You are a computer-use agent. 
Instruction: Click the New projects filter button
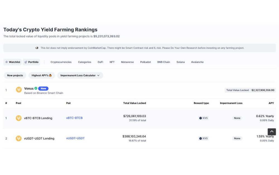click(x=15, y=75)
